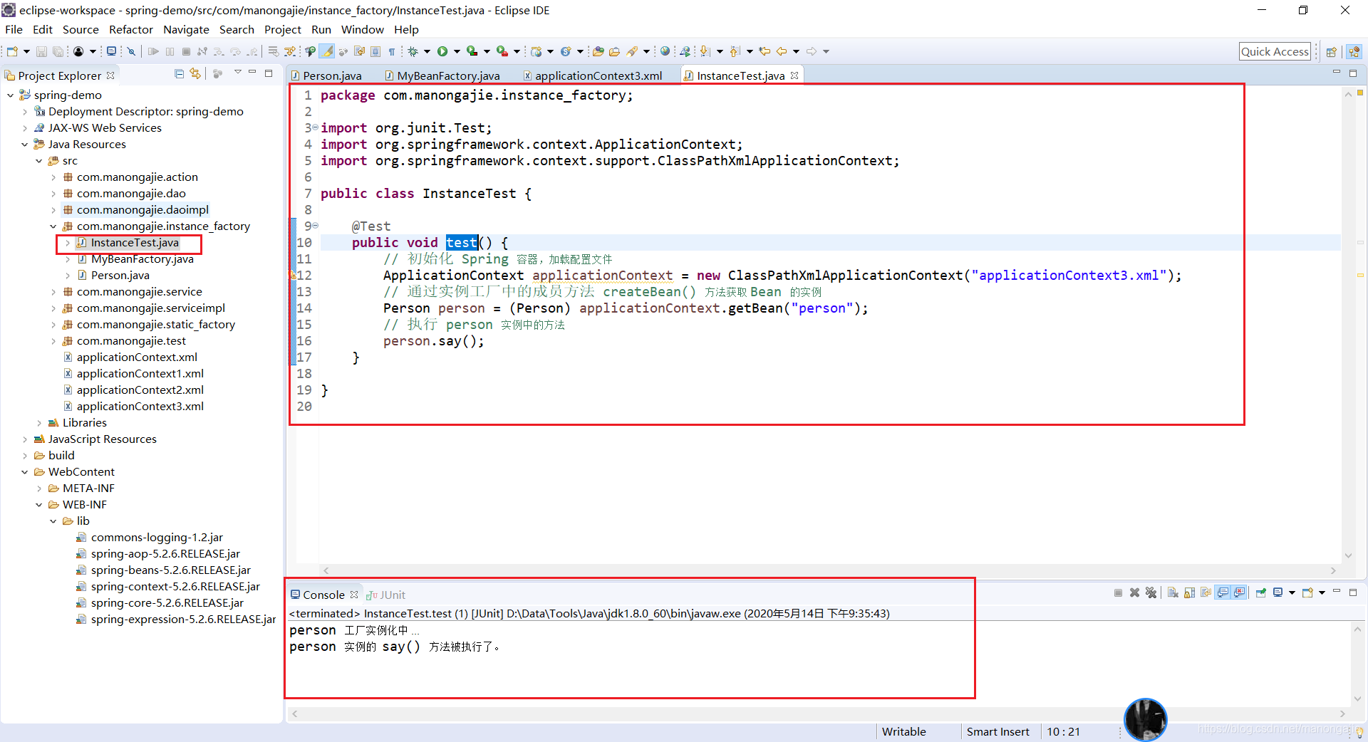
Task: Click the Display Selected Console icon
Action: coord(1278,592)
